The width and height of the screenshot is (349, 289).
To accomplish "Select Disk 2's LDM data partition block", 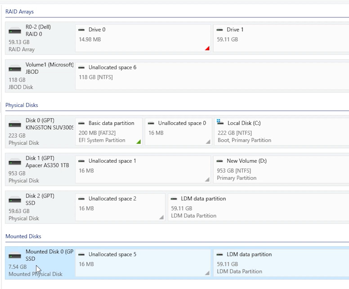I will pyautogui.click(x=259, y=207).
